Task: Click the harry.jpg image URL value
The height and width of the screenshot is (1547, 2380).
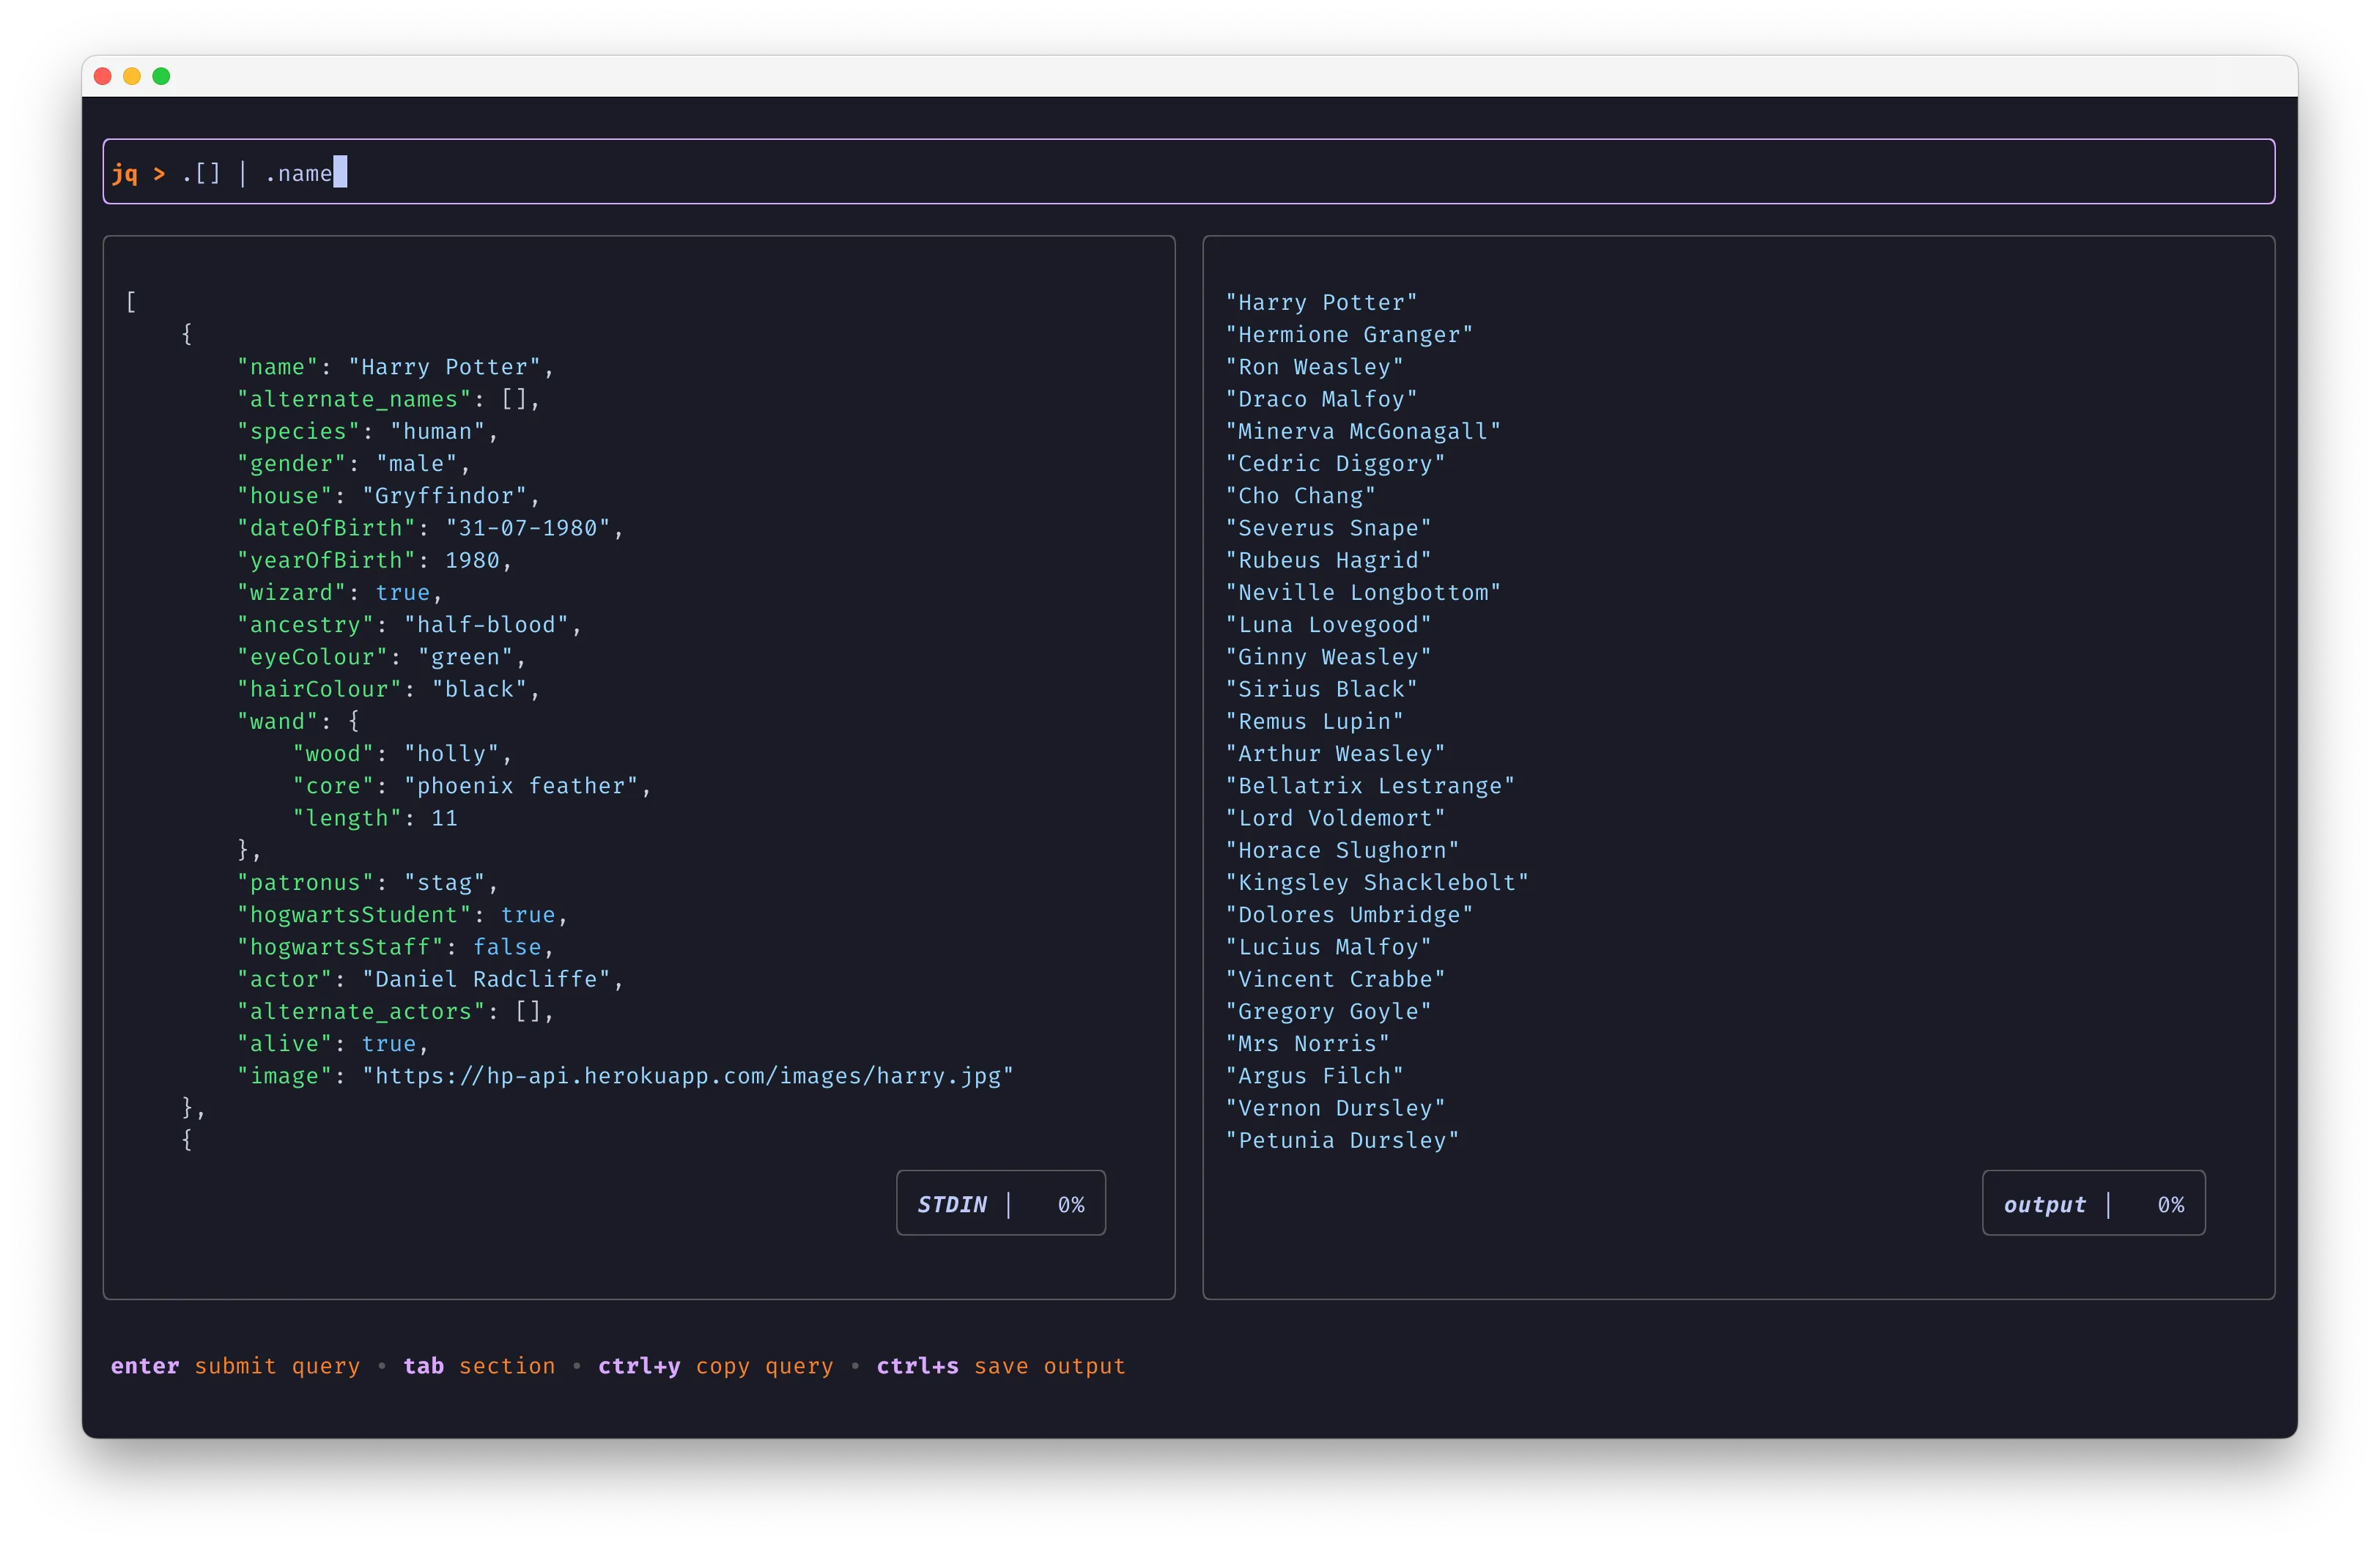Action: 687,1076
